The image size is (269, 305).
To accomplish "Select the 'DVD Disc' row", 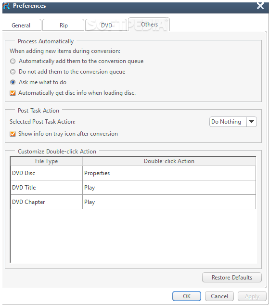I will click(x=133, y=173).
